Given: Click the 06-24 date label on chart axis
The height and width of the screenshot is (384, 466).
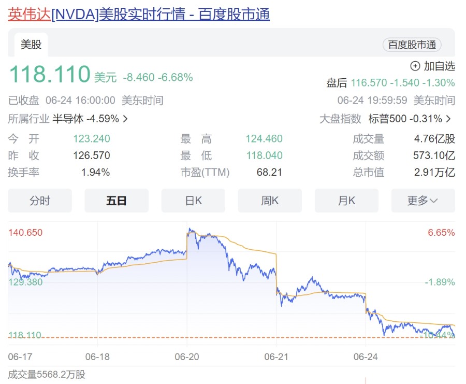Looking at the screenshot, I should (366, 357).
